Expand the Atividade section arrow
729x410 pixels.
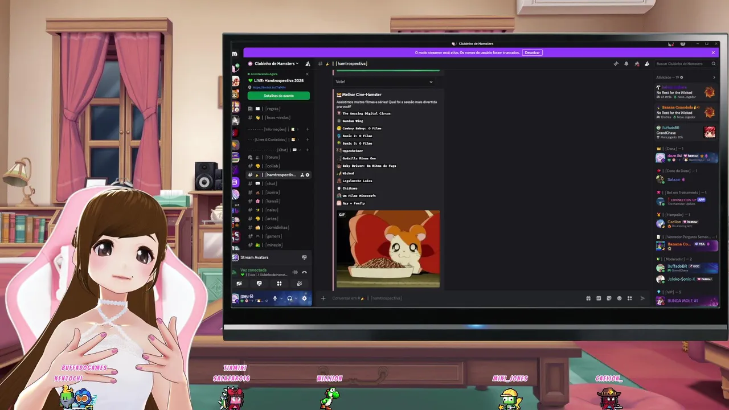pyautogui.click(x=714, y=77)
